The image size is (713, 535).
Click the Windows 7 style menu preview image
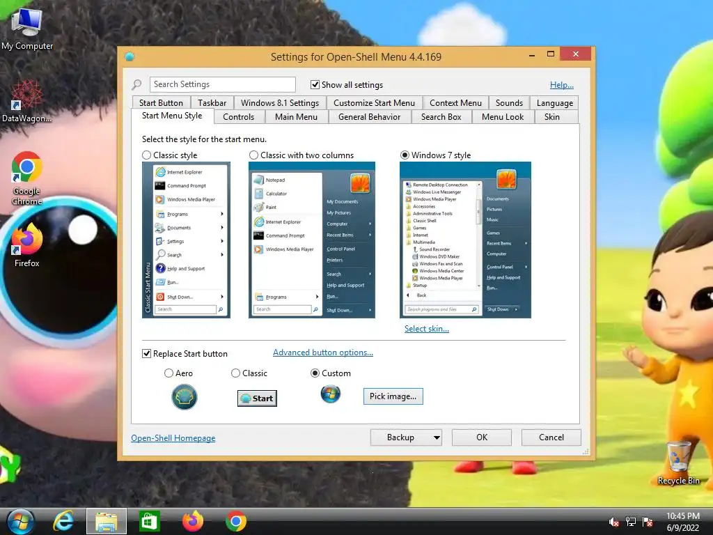[465, 240]
